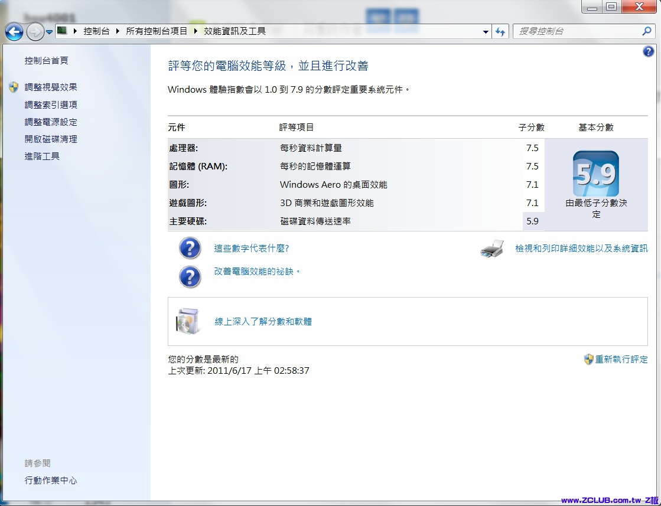This screenshot has width=661, height=506.
Task: Go back using the blue back arrow
Action: click(14, 32)
